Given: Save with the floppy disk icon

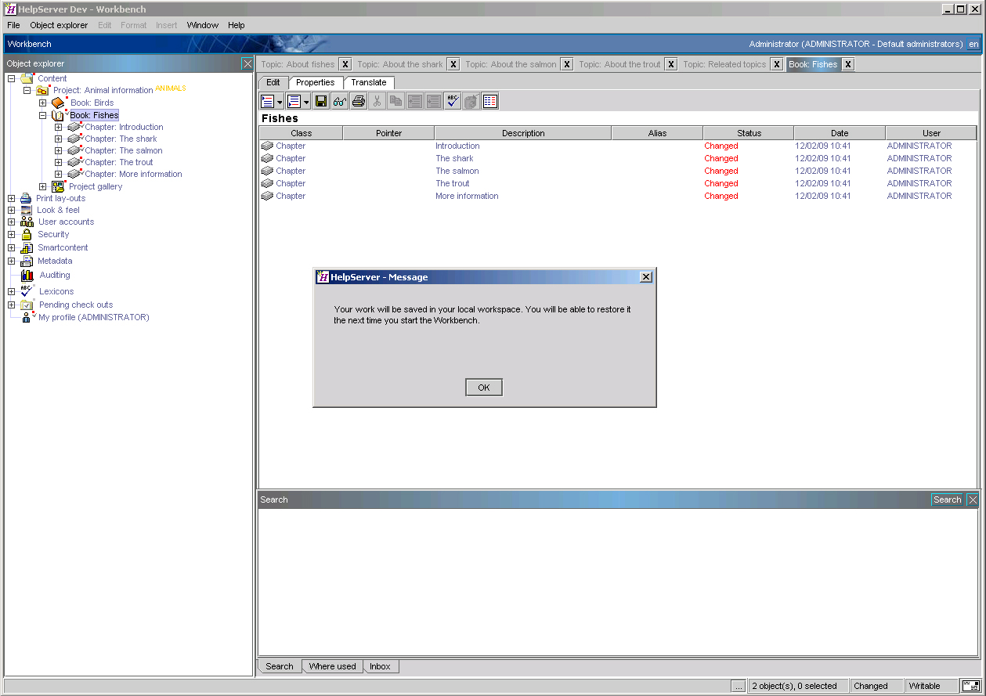Looking at the screenshot, I should pos(321,101).
